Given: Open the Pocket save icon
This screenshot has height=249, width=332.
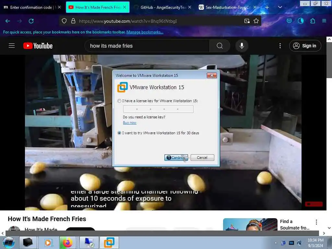Looking at the screenshot, I should [x=289, y=21].
